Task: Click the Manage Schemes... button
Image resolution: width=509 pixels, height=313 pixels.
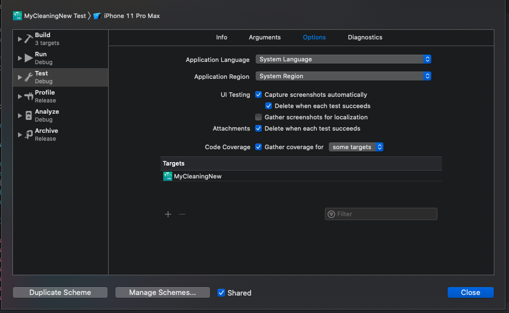Action: pyautogui.click(x=162, y=292)
